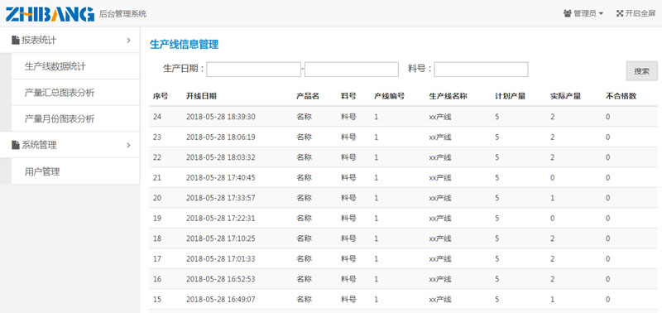This screenshot has height=313, width=662.
Task: Click the 管理员 user icon
Action: pyautogui.click(x=567, y=13)
